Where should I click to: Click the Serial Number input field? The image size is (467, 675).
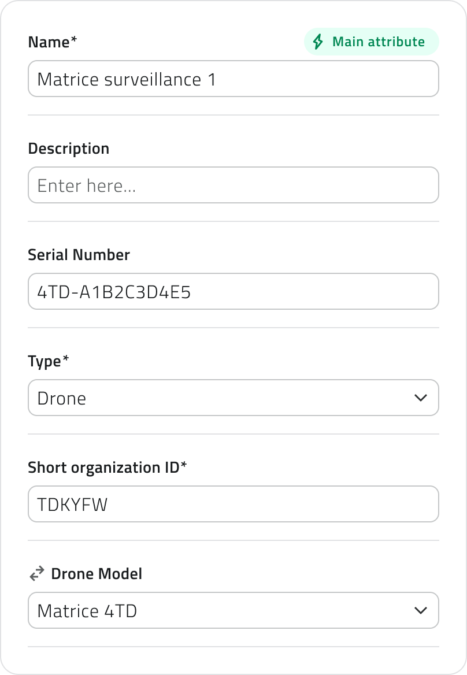pos(233,291)
